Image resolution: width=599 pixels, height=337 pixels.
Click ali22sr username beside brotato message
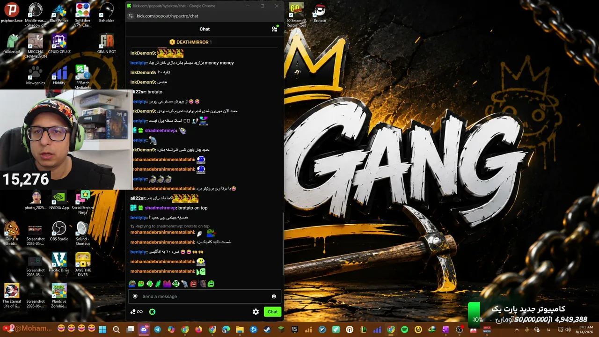tap(138, 92)
